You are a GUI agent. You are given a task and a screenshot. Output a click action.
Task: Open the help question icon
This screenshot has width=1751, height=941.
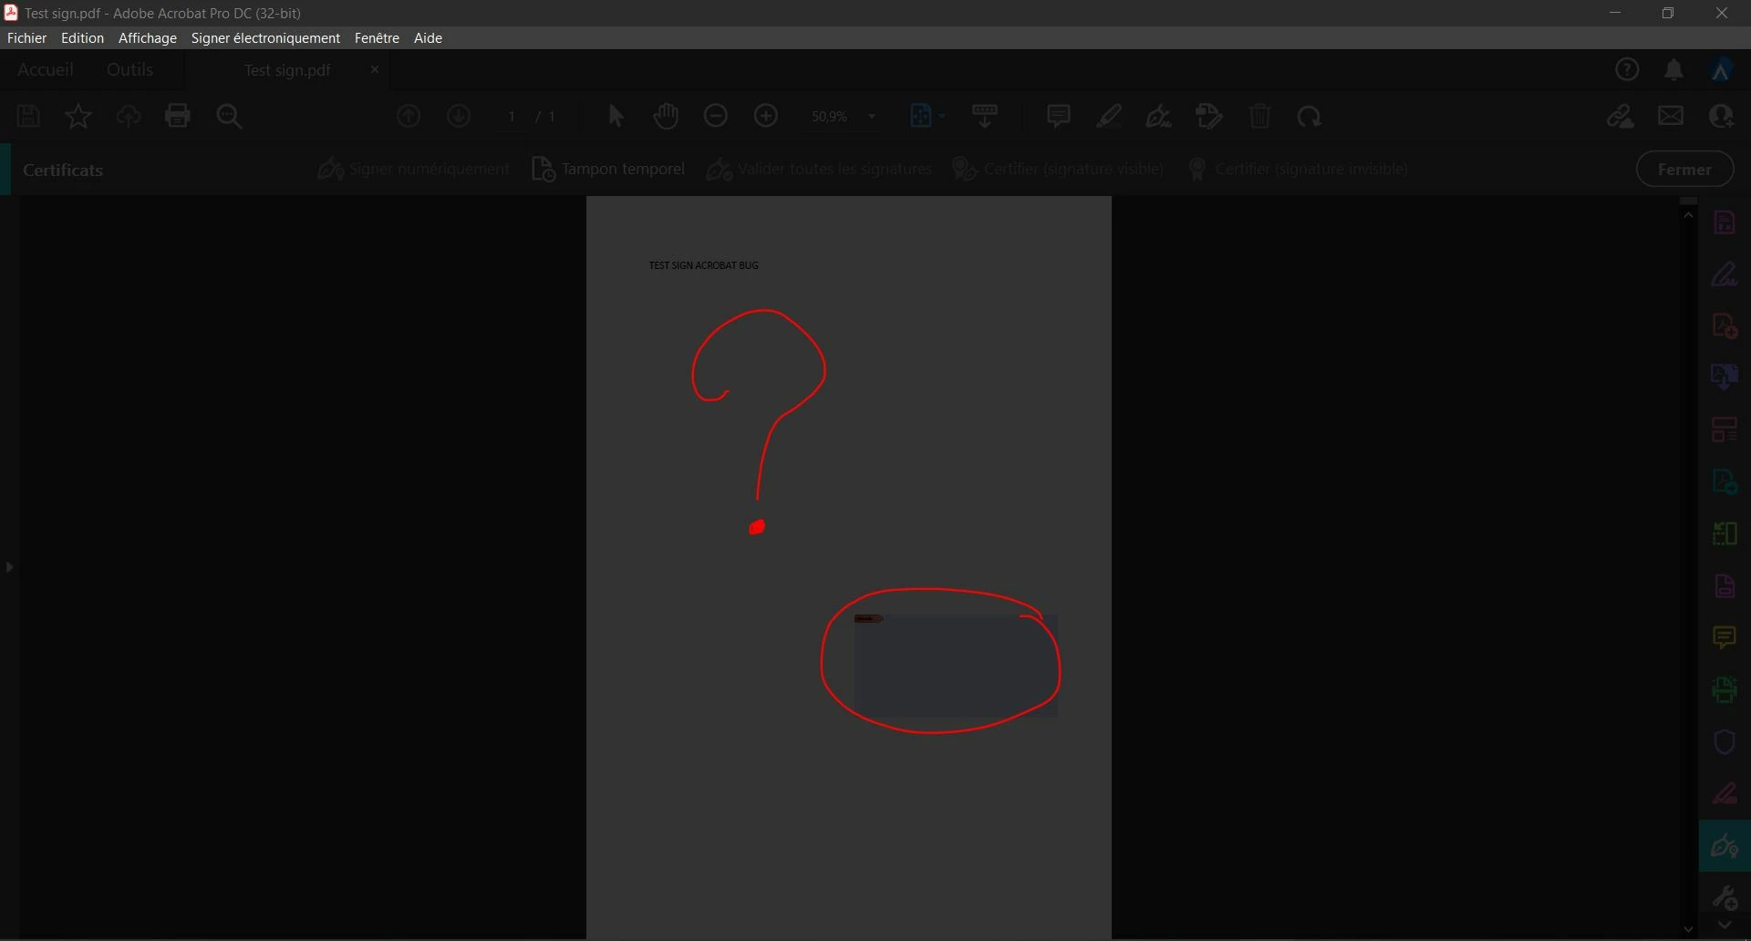click(x=1627, y=70)
